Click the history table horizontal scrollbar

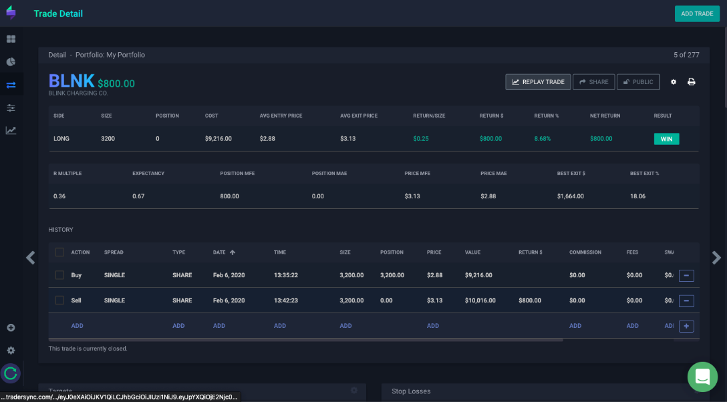coord(306,339)
